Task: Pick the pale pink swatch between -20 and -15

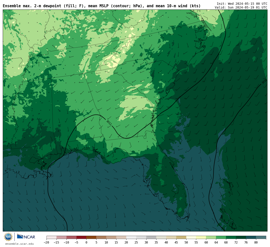Action: (x=51, y=237)
